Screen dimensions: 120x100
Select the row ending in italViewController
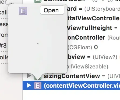click(x=94, y=18)
